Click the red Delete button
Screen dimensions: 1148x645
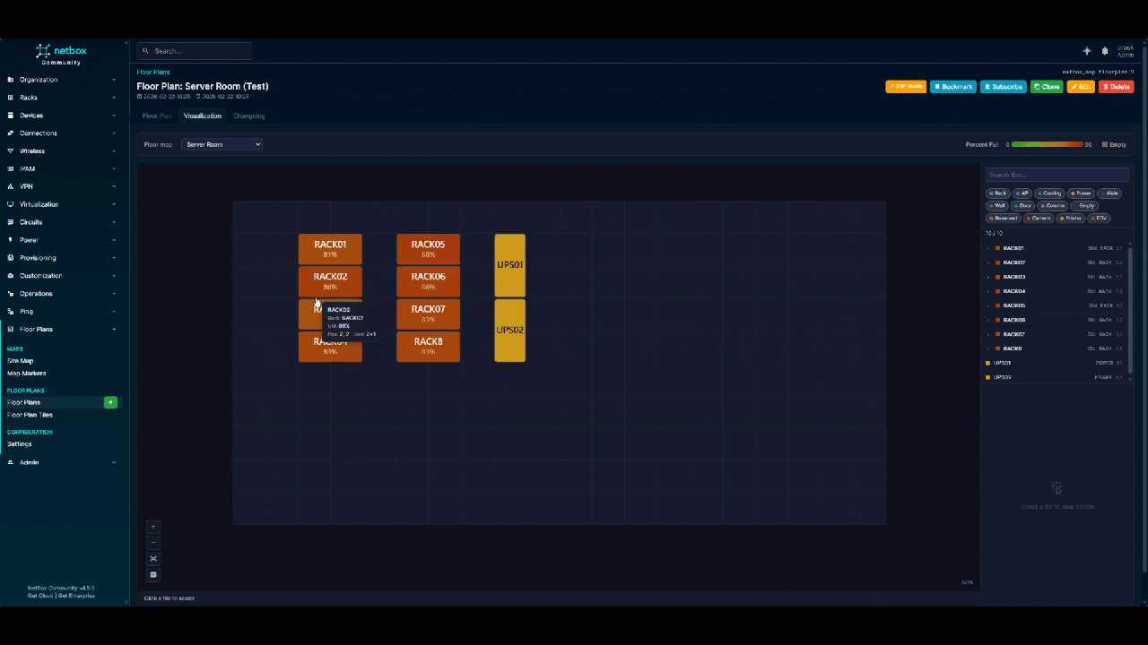1117,87
